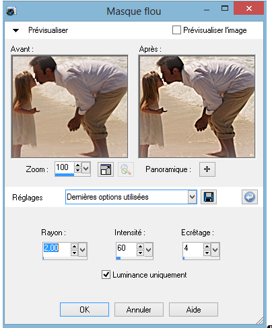Open the Ecrêtage slider dropdown arrow
The height and width of the screenshot is (328, 272).
point(215,249)
